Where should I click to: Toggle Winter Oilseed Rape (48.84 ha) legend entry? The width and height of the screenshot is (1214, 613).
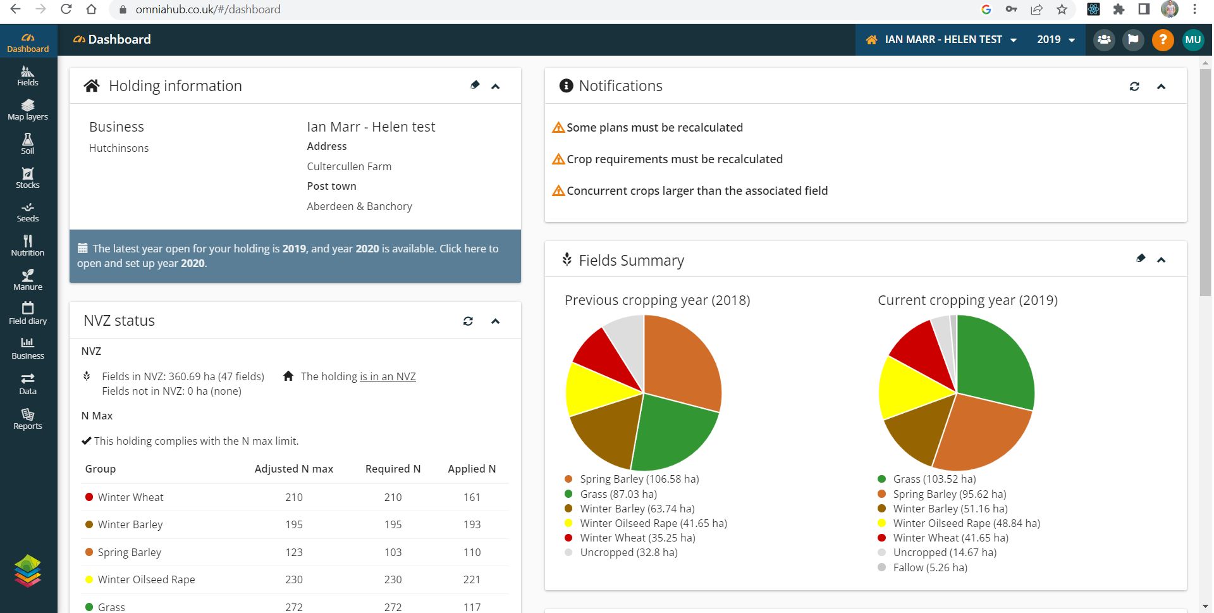click(x=959, y=523)
